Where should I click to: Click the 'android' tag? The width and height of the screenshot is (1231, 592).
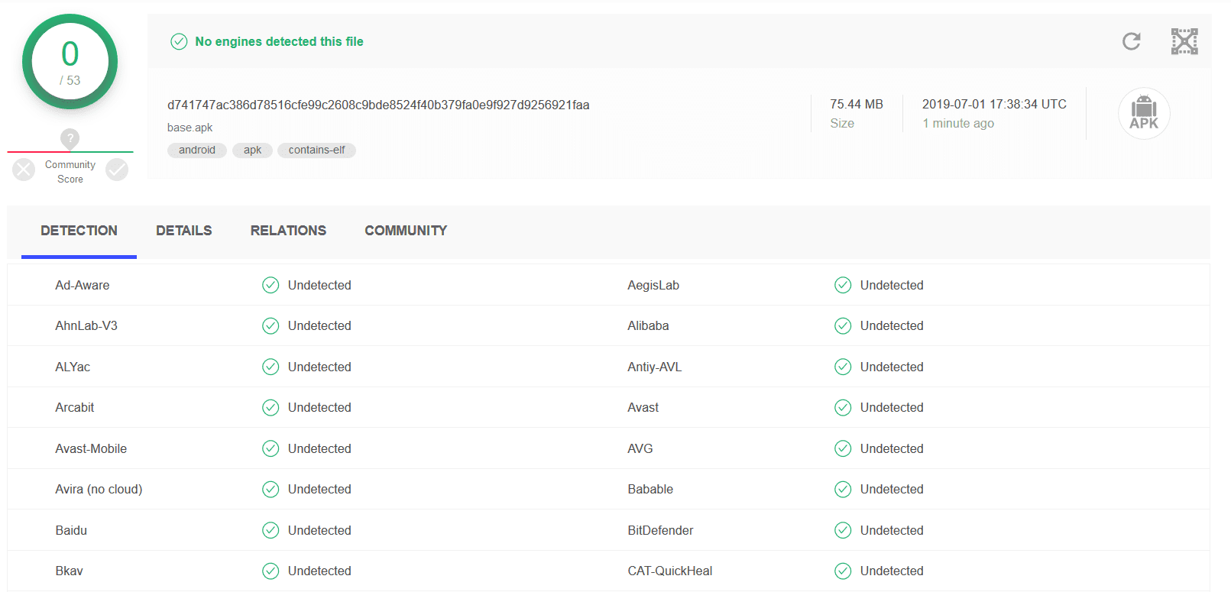[x=196, y=150]
